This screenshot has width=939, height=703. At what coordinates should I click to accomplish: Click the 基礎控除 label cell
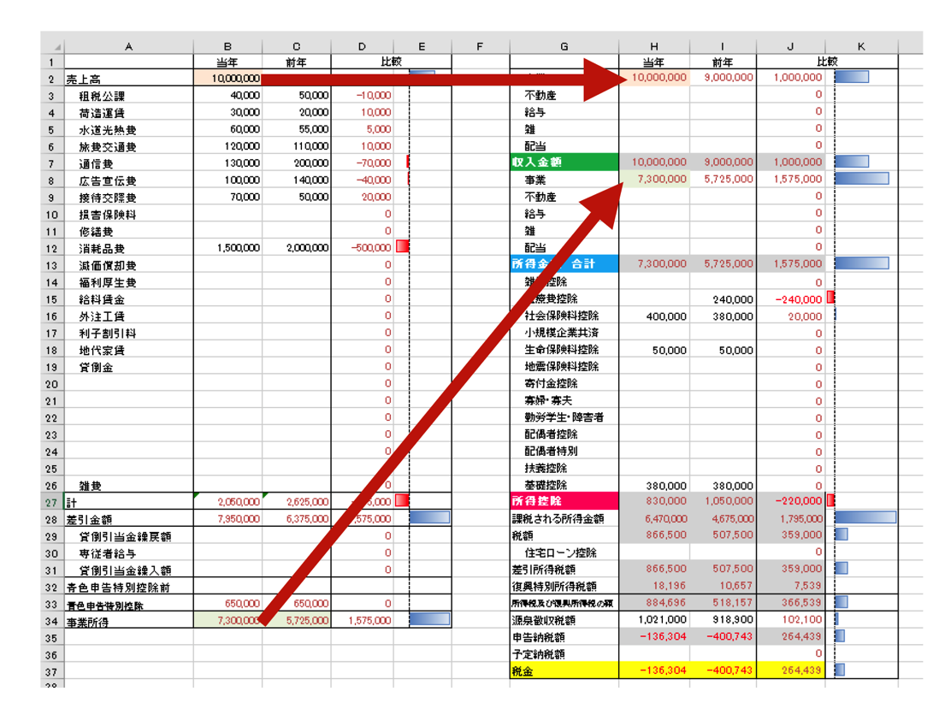pyautogui.click(x=564, y=484)
